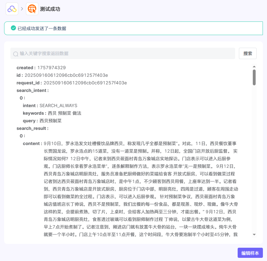Collapse the 0 item under search_intent
This screenshot has width=267, height=261.
22,98
